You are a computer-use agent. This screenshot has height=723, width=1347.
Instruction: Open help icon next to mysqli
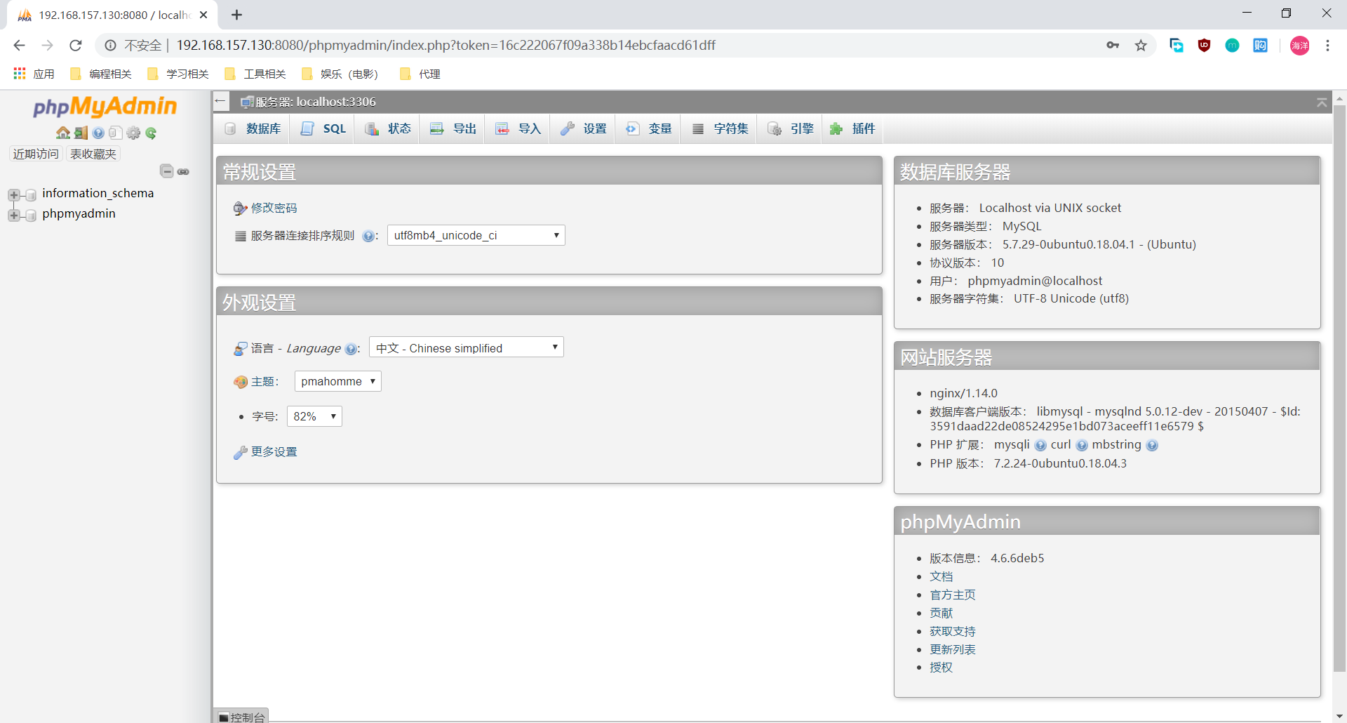pos(1040,445)
